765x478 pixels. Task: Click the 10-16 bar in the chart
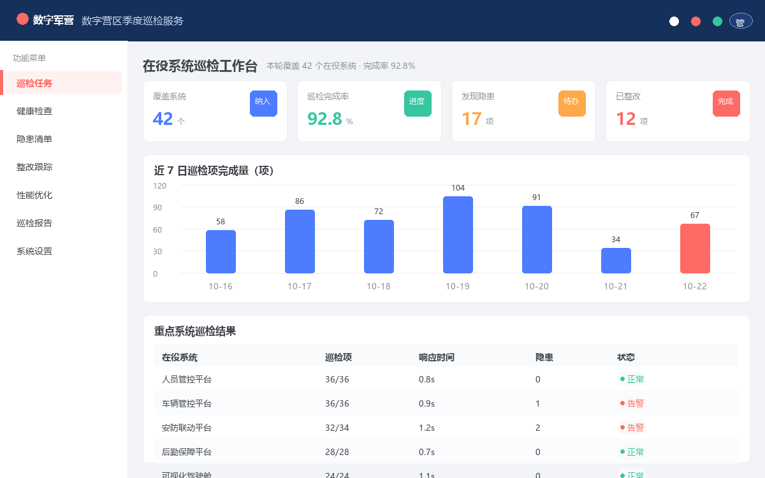point(221,252)
